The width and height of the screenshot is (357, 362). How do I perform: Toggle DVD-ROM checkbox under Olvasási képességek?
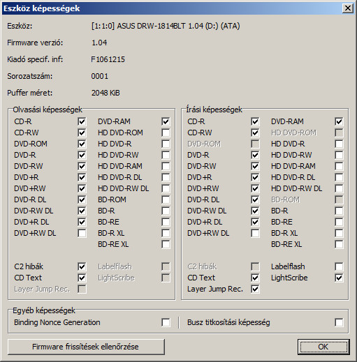click(82, 144)
